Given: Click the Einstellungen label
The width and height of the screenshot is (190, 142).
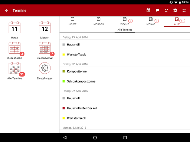Looking at the screenshot, I should [x=45, y=78].
